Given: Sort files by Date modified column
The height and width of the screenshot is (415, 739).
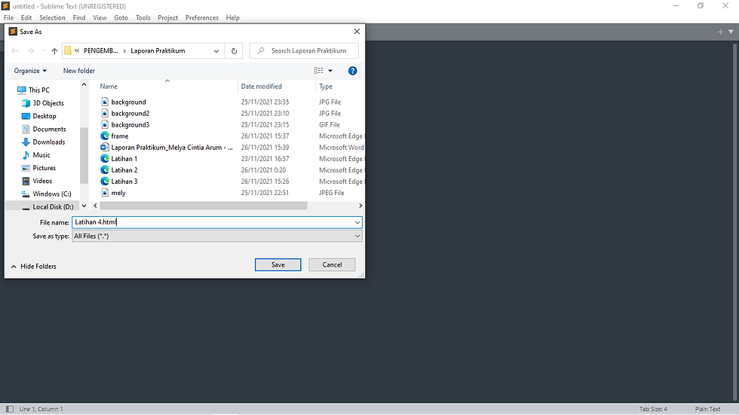Looking at the screenshot, I should click(x=261, y=86).
